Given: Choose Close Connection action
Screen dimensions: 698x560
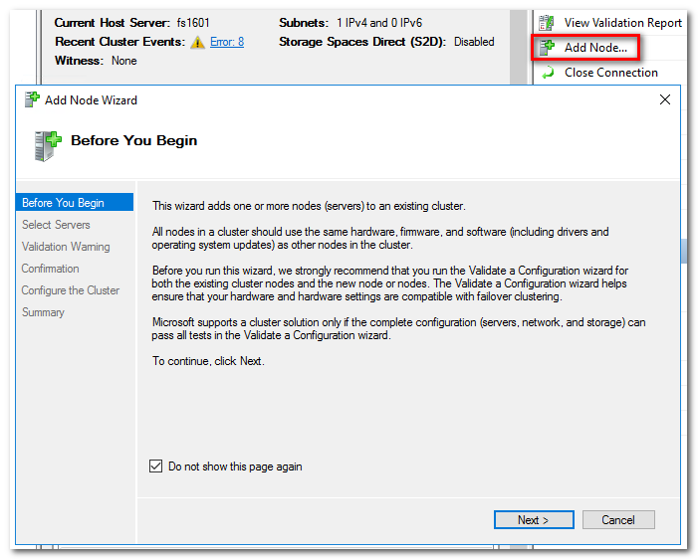Looking at the screenshot, I should 610,73.
